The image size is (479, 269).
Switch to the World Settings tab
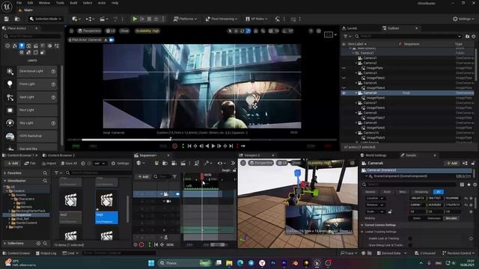(x=373, y=155)
